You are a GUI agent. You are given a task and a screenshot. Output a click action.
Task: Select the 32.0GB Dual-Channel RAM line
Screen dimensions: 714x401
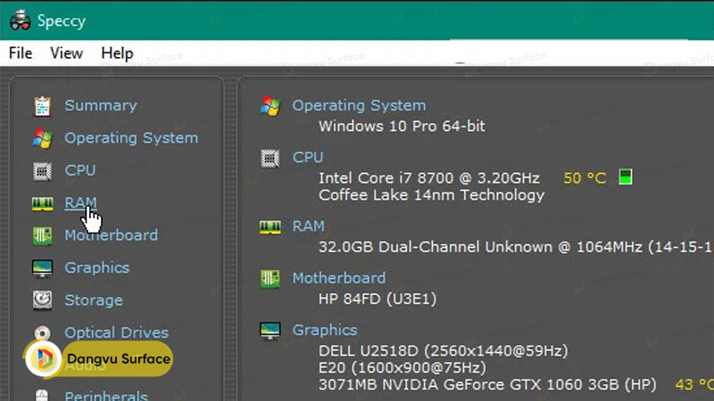coord(517,247)
